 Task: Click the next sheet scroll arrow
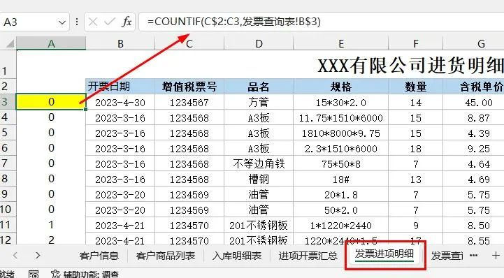[x=38, y=256]
